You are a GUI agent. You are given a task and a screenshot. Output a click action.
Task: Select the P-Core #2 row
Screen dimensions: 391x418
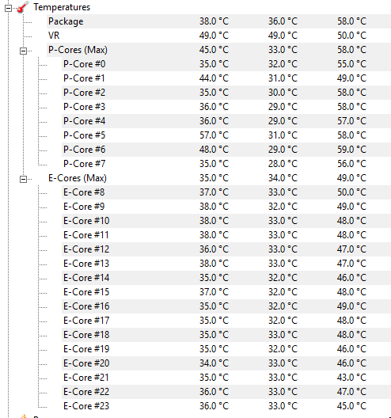pos(226,93)
